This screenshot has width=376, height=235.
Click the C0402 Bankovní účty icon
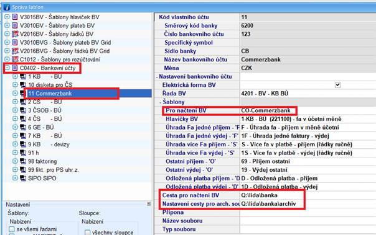point(15,68)
